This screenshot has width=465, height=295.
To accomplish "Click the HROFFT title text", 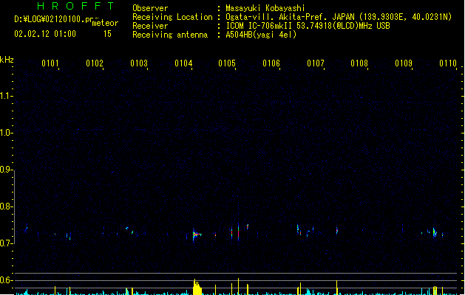I will coord(75,6).
